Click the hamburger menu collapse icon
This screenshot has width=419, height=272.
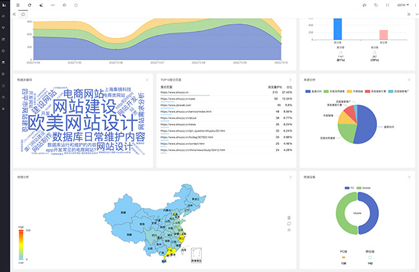[x=18, y=5]
